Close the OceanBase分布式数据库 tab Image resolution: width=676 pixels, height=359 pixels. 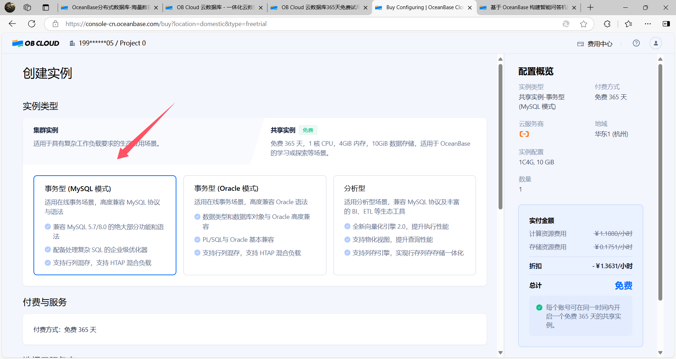156,8
